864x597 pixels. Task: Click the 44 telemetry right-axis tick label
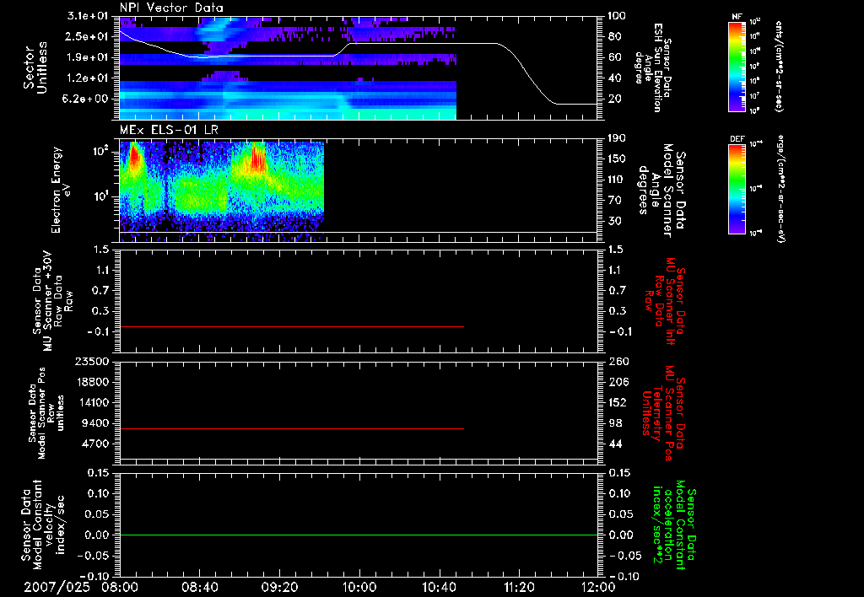(615, 444)
